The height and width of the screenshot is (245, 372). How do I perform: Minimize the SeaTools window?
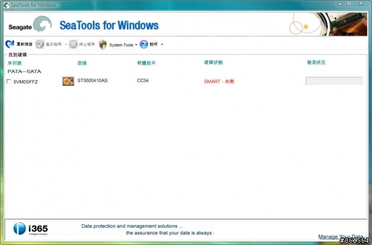pyautogui.click(x=340, y=3)
